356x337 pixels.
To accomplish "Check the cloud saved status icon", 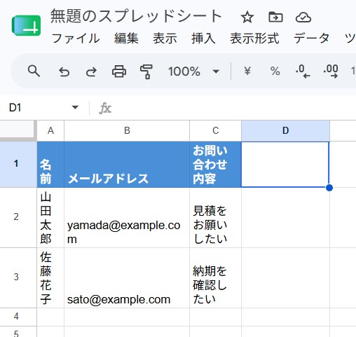I will pyautogui.click(x=303, y=18).
